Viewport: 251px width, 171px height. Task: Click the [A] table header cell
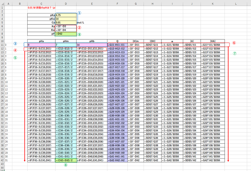[192, 41]
